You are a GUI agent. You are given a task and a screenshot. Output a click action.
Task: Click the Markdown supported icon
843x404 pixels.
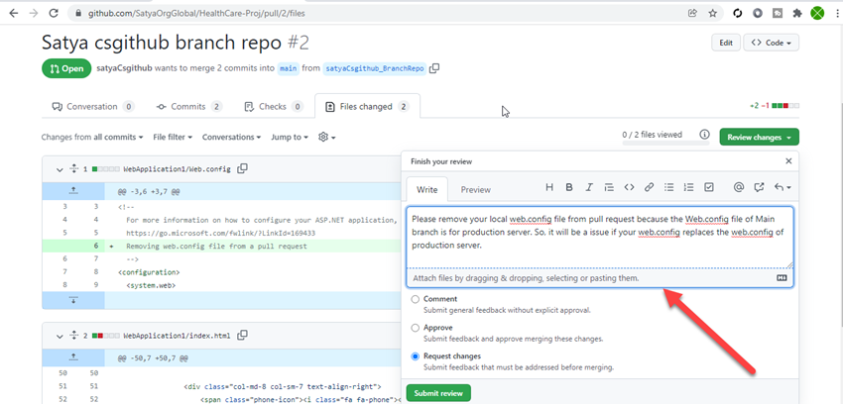click(782, 278)
